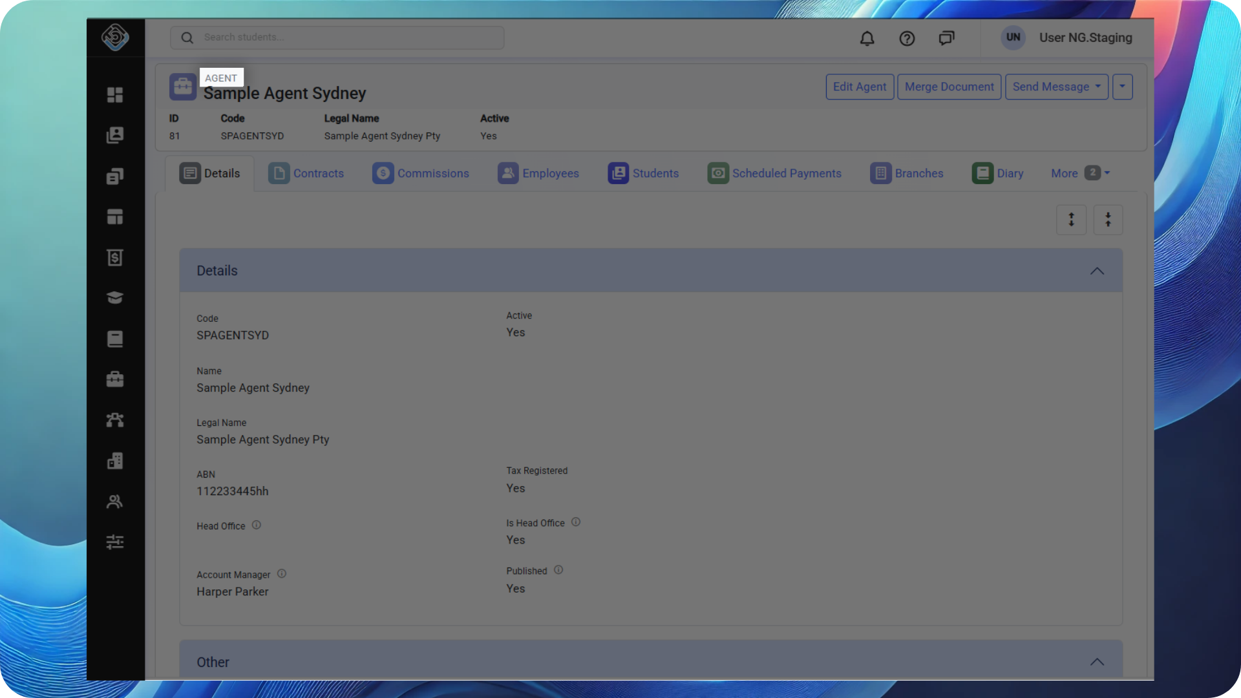Focus the Search students field
This screenshot has width=1241, height=698.
click(337, 37)
